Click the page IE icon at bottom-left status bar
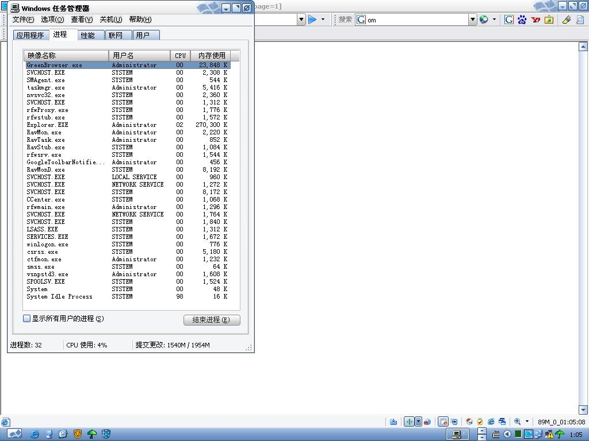589x441 pixels. (x=5, y=422)
